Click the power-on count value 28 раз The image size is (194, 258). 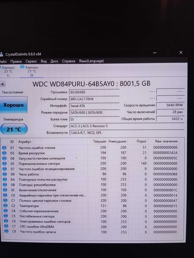pyautogui.click(x=170, y=112)
